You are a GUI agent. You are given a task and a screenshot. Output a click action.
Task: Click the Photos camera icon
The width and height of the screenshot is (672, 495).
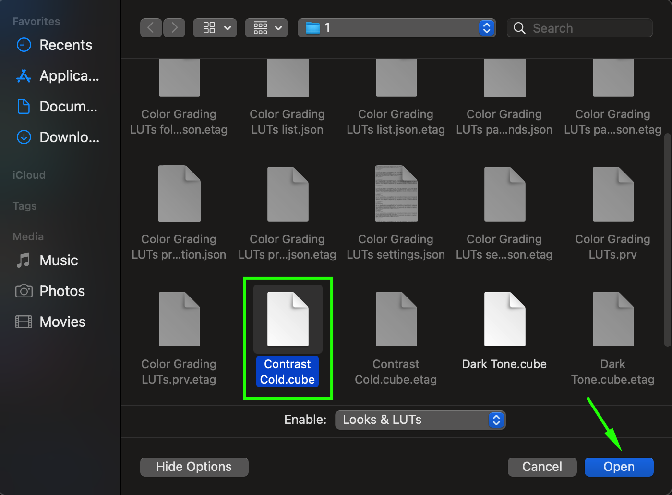pos(24,291)
